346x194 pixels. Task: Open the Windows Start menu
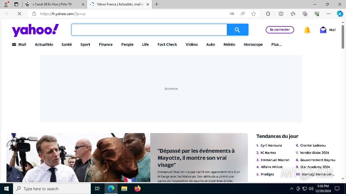click(6, 189)
